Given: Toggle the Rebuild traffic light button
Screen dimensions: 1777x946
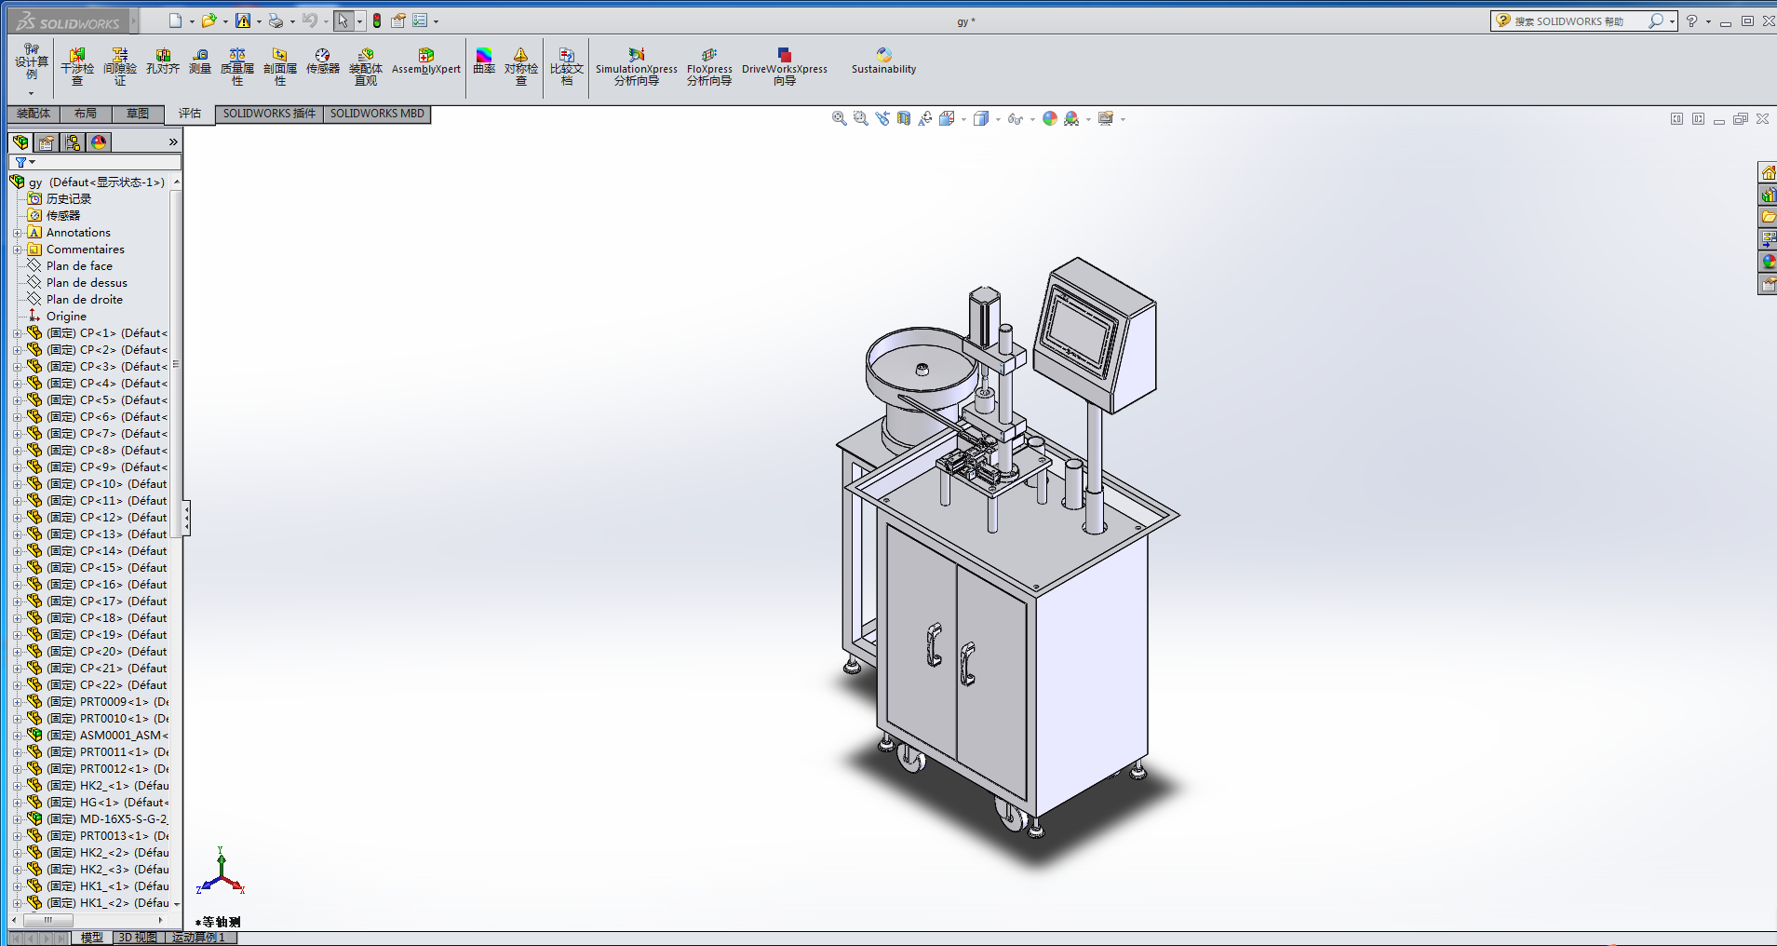Looking at the screenshot, I should [x=377, y=20].
